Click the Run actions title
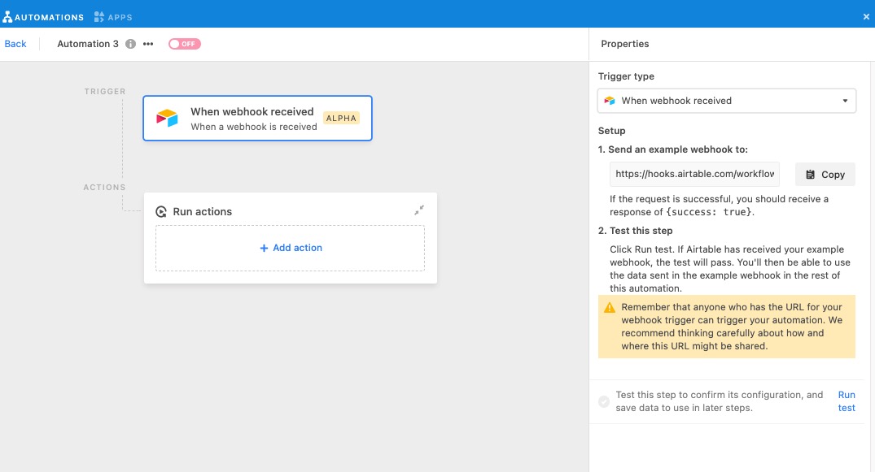This screenshot has height=472, width=875. point(202,212)
